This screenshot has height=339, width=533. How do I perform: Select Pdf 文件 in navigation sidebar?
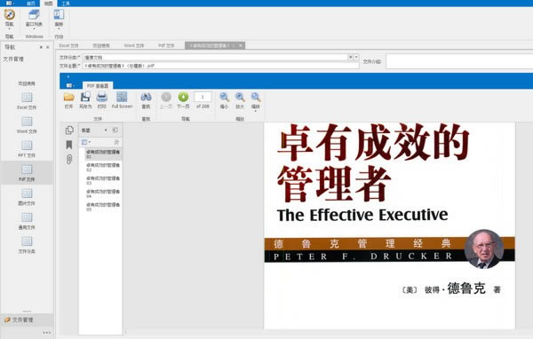click(27, 173)
